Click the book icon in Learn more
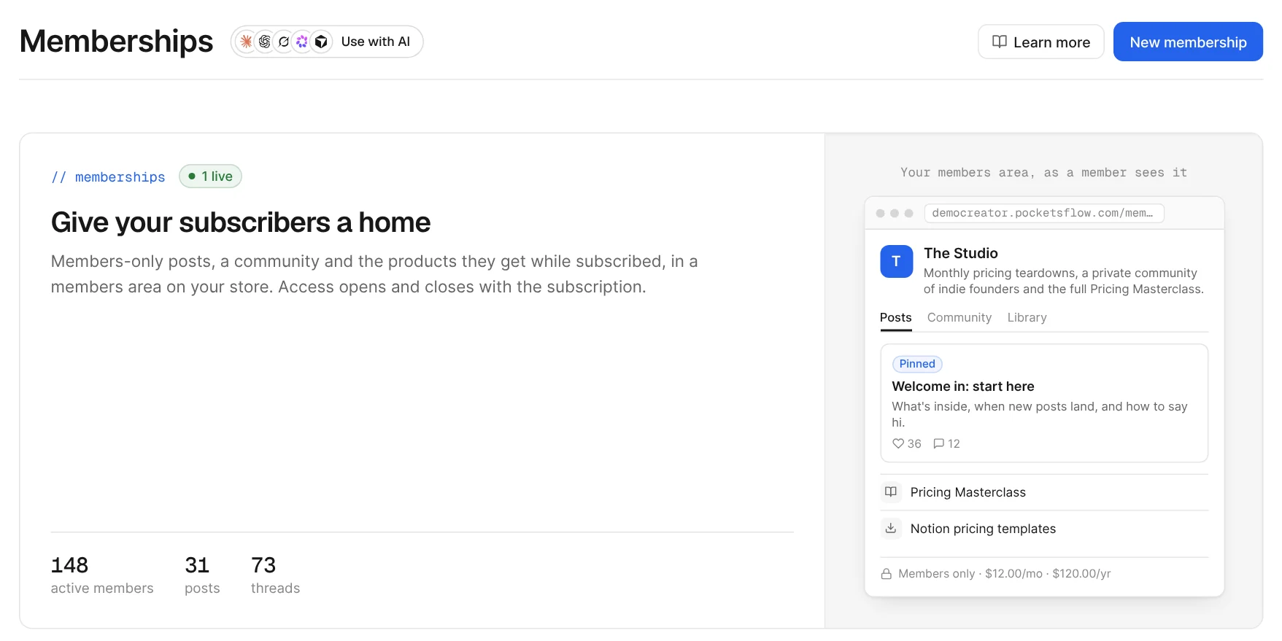 pyautogui.click(x=1000, y=42)
